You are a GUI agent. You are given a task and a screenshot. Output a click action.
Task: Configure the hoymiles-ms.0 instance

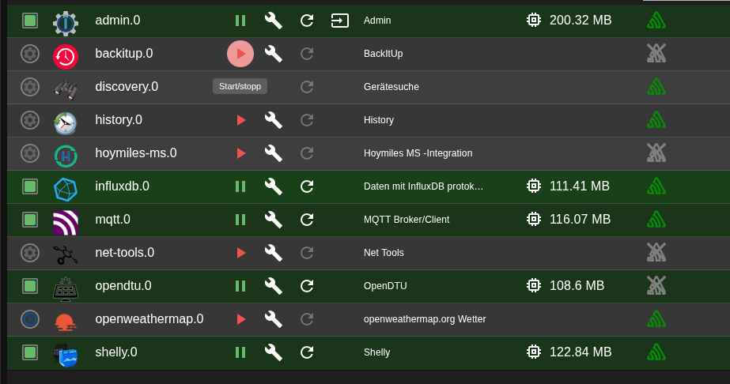click(273, 153)
